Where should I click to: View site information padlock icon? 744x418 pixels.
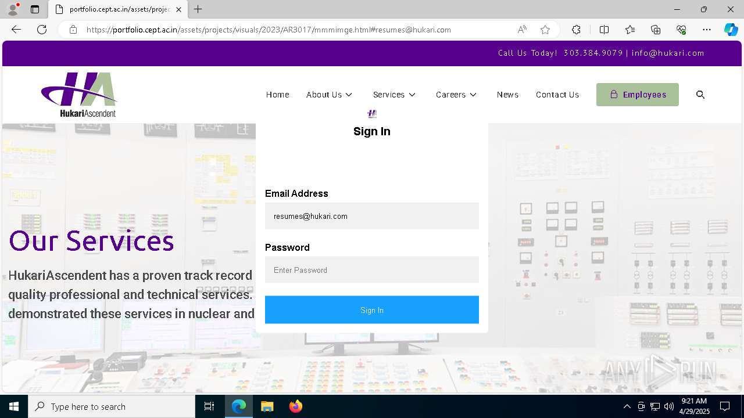tap(73, 30)
